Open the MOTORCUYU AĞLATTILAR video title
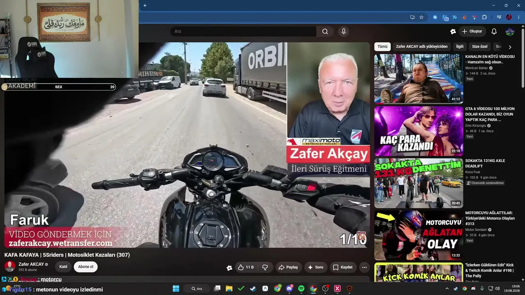 pyautogui.click(x=490, y=218)
